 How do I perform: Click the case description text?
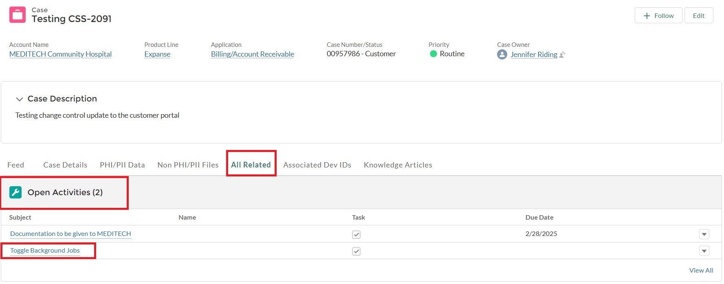[x=97, y=115]
